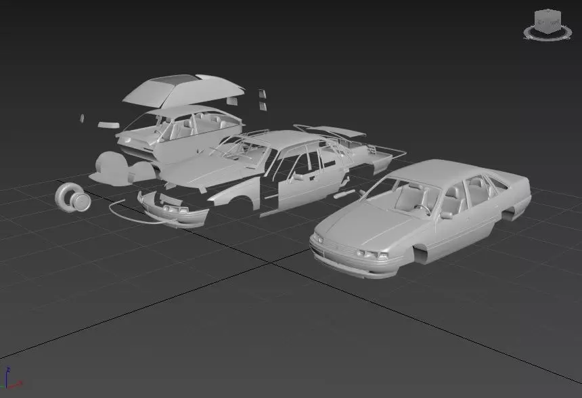Select the detached wheel and tire

tap(72, 198)
